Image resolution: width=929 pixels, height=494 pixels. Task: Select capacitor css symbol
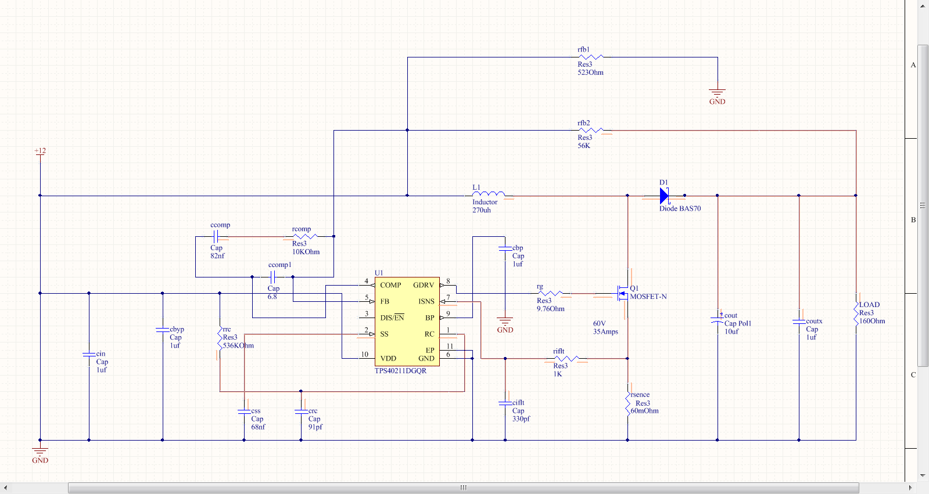[244, 411]
